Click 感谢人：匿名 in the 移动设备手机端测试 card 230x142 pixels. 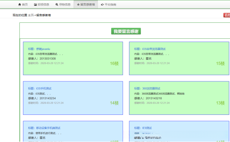(37, 138)
